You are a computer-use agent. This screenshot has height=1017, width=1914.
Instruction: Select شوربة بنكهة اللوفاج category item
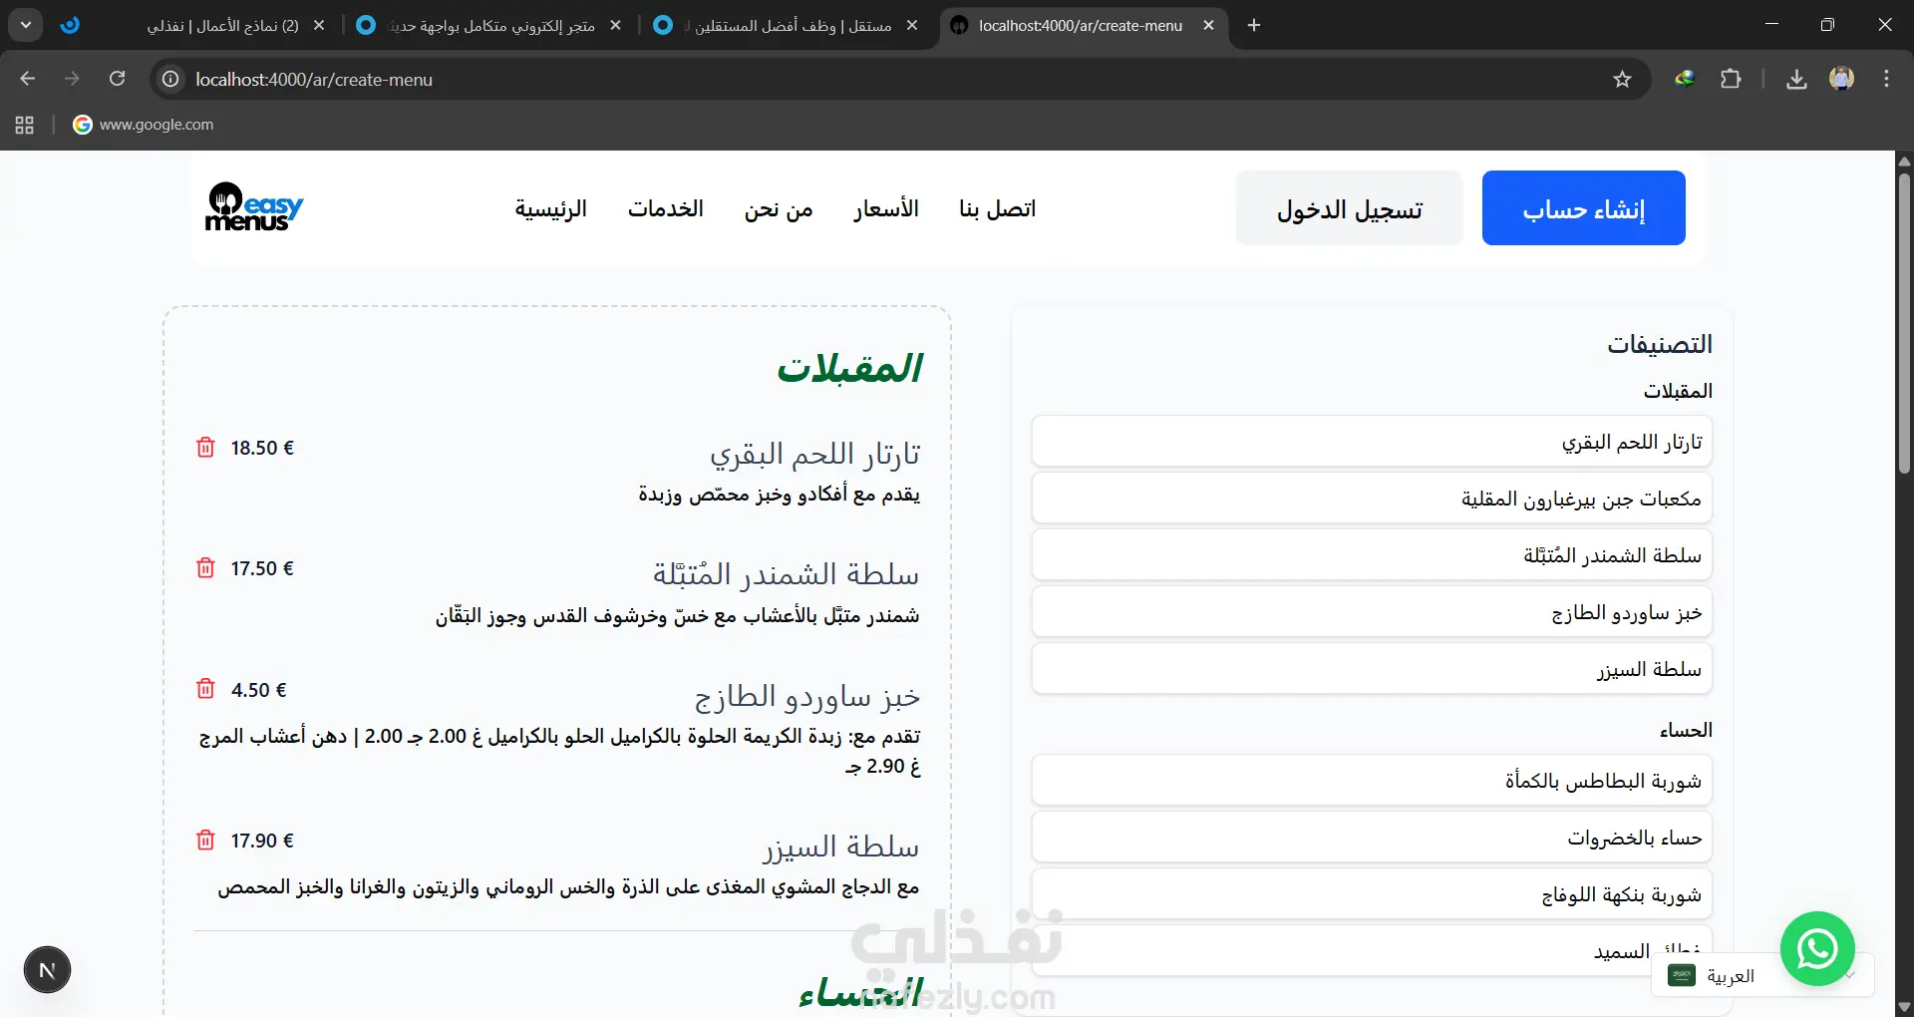click(1372, 894)
